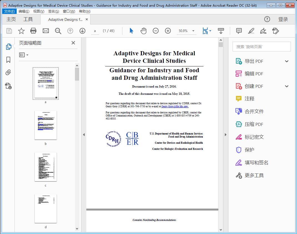
Task: Switch to the 主页 tab
Action: coord(11,19)
